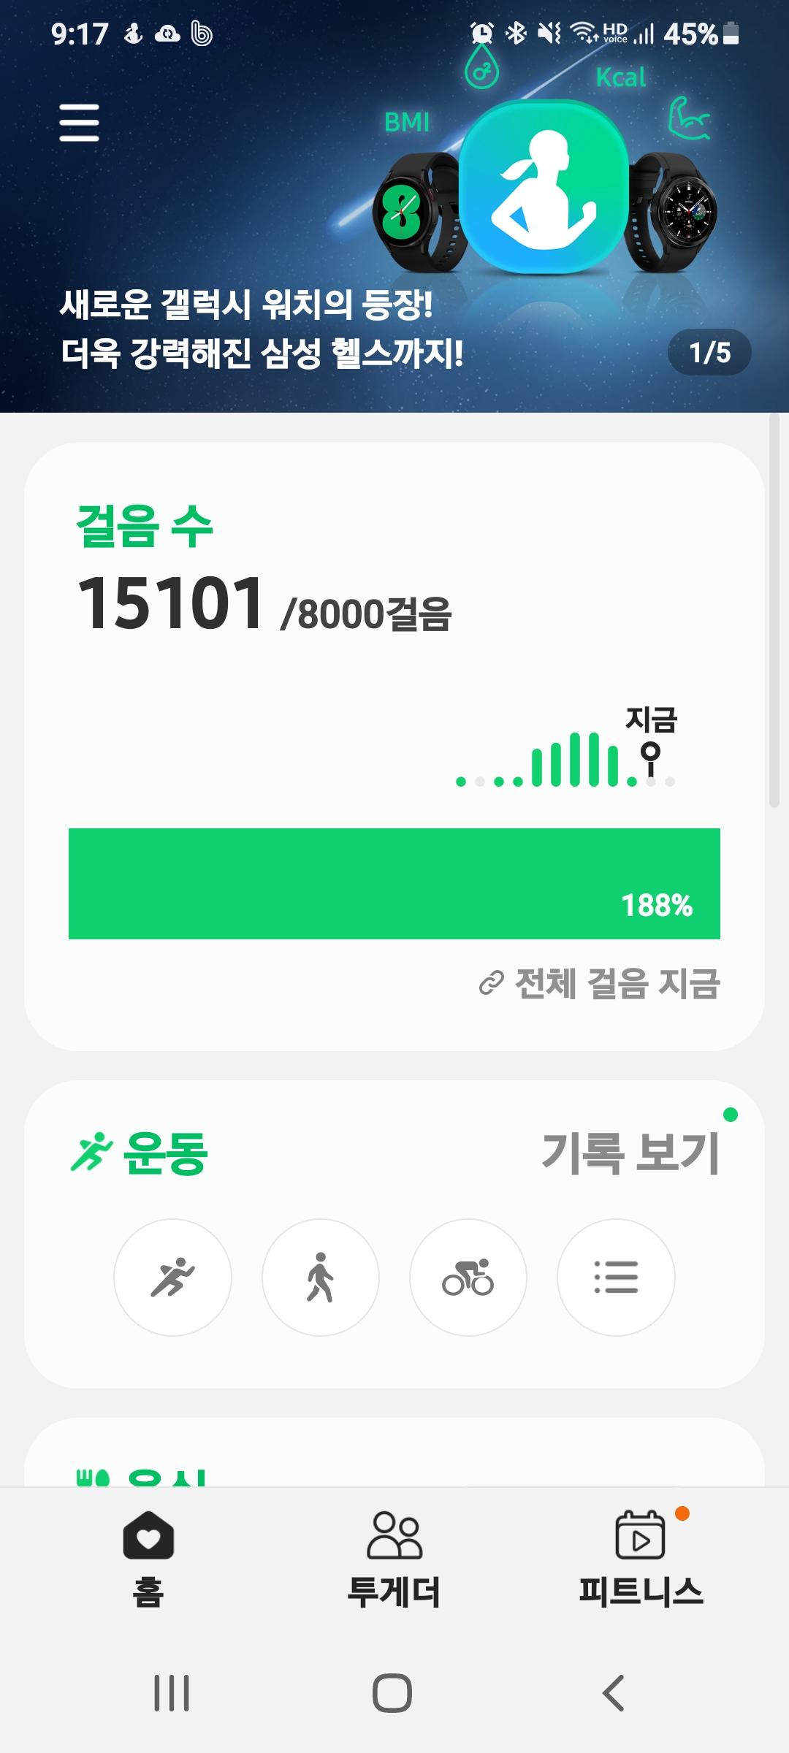
Task: Tap the 1/5 banner page indicator
Action: (x=709, y=353)
